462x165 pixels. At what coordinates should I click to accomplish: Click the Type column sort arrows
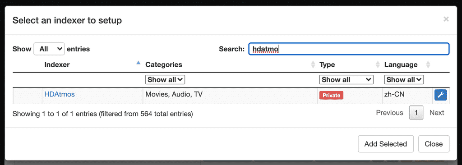tap(378, 64)
